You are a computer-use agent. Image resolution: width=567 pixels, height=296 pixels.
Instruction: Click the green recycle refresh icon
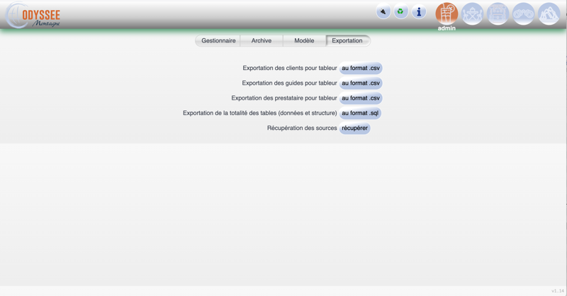click(x=401, y=12)
